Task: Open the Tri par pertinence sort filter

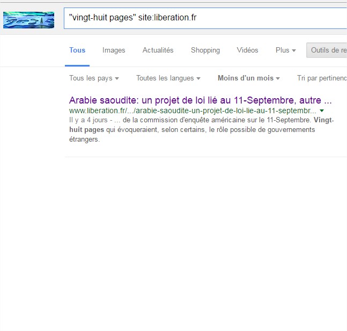Action: 322,78
